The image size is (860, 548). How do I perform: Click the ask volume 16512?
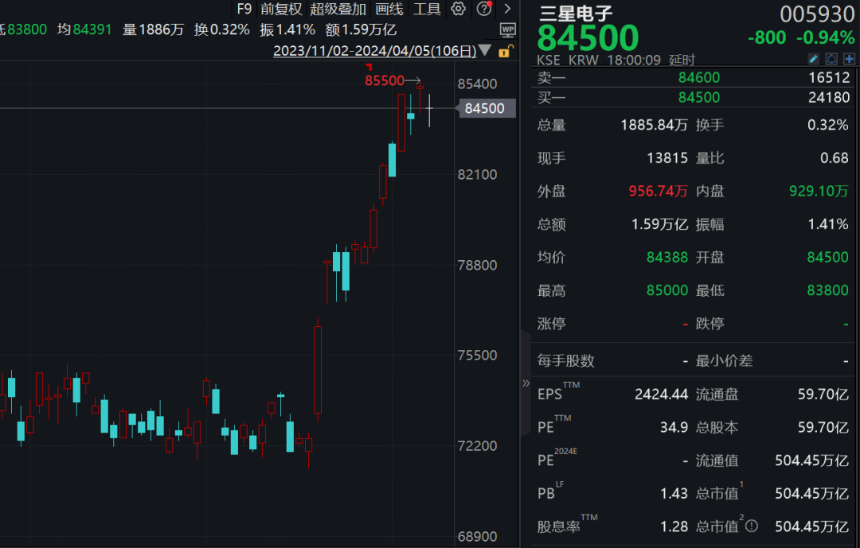[x=829, y=78]
